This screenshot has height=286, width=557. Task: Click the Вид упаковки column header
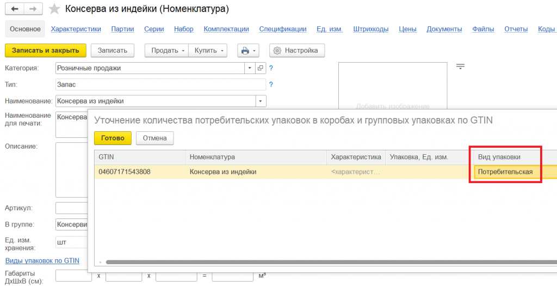[515, 157]
